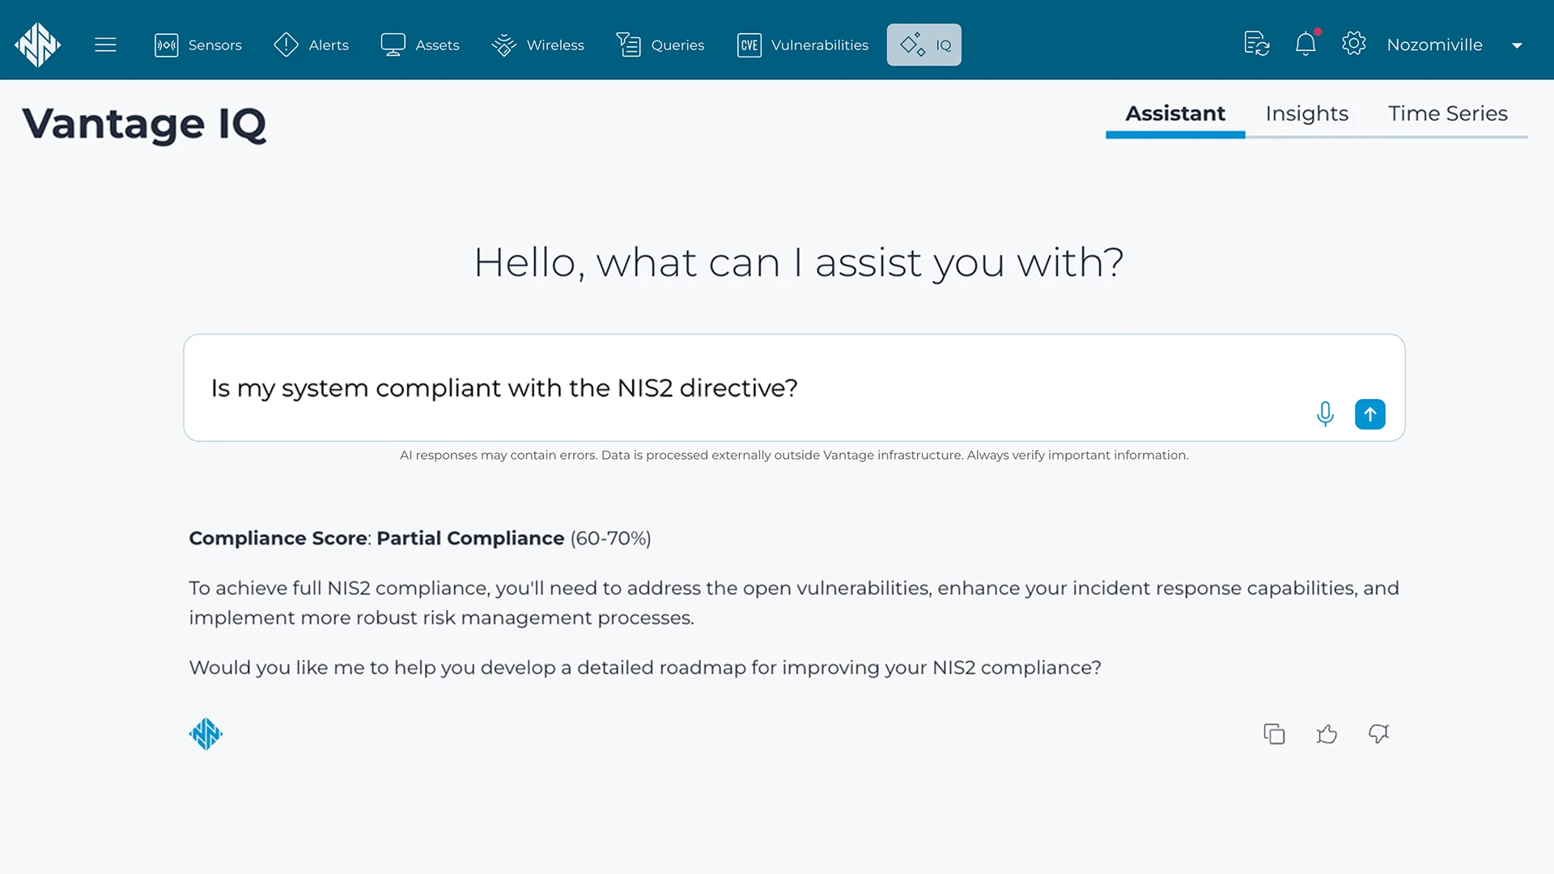Submit the question with the arrow button
Image resolution: width=1554 pixels, height=874 pixels.
pyautogui.click(x=1369, y=414)
